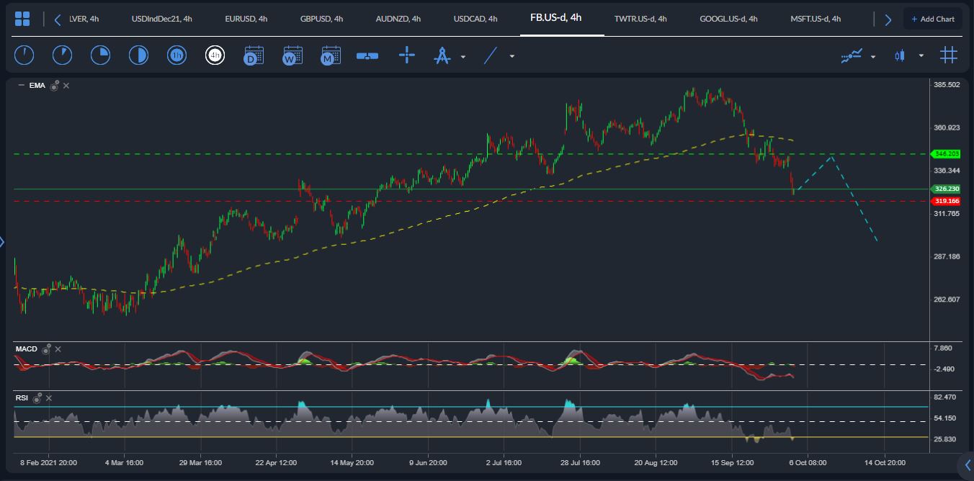The width and height of the screenshot is (974, 481).
Task: Switch to the Daily timeframe calendar icon
Action: point(254,55)
